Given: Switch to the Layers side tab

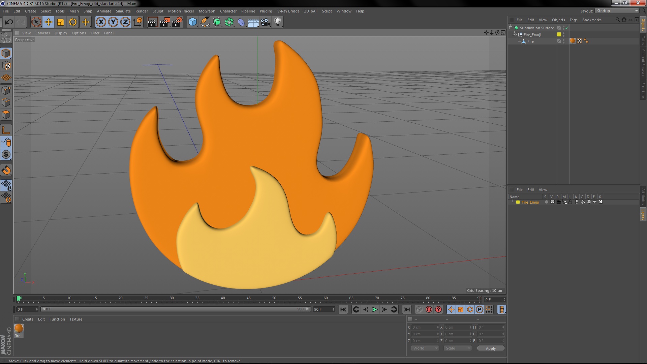Looking at the screenshot, I should click(643, 214).
